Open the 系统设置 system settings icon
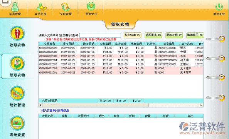229x139 pixels. pos(17,123)
